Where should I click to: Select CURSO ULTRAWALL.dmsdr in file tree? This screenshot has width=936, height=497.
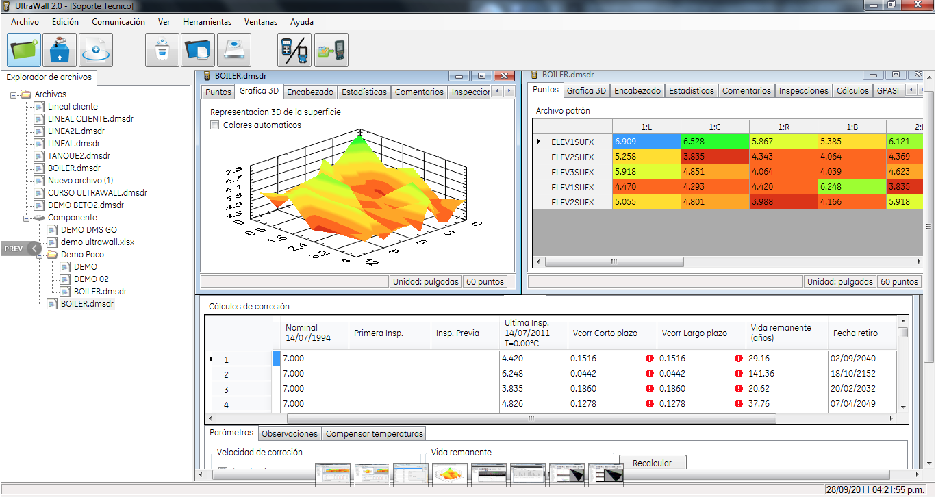click(x=97, y=193)
